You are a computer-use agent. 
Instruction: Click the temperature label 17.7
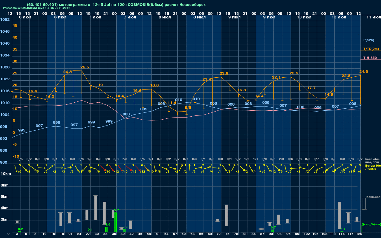coord(311,88)
